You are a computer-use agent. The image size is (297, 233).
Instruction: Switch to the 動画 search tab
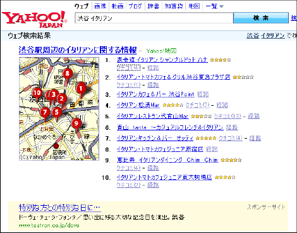tap(118, 6)
